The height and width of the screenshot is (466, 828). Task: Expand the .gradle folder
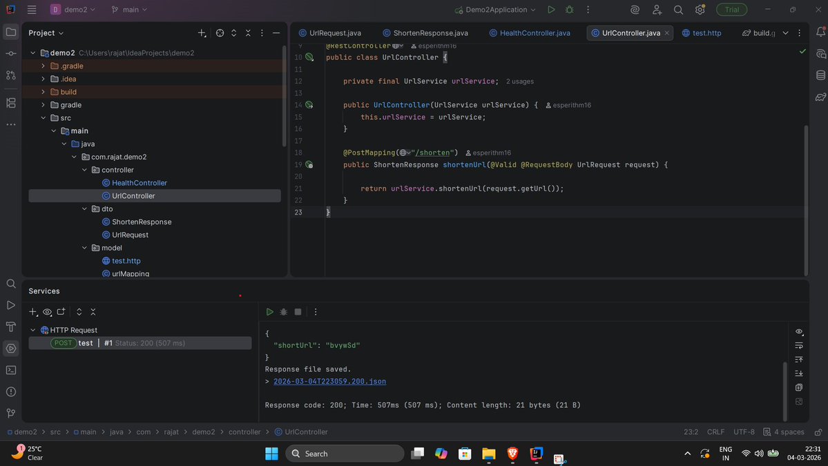point(44,66)
